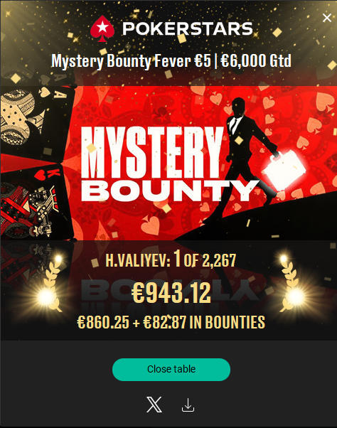
Task: Click the red PokerStars spade logo
Action: (x=102, y=28)
